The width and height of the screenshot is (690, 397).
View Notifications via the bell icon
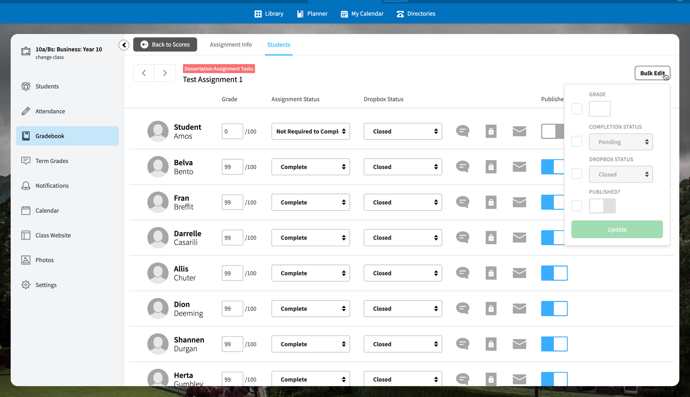pyautogui.click(x=52, y=185)
